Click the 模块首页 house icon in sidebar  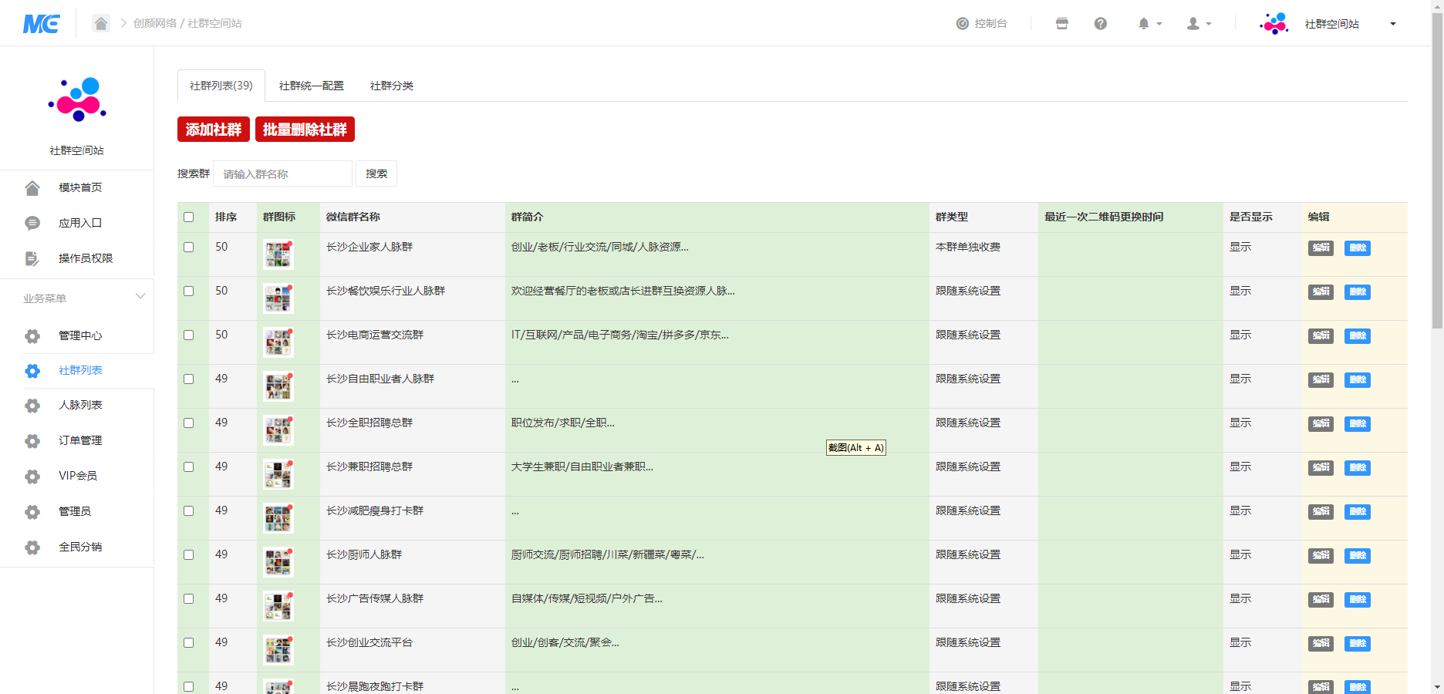[x=32, y=188]
